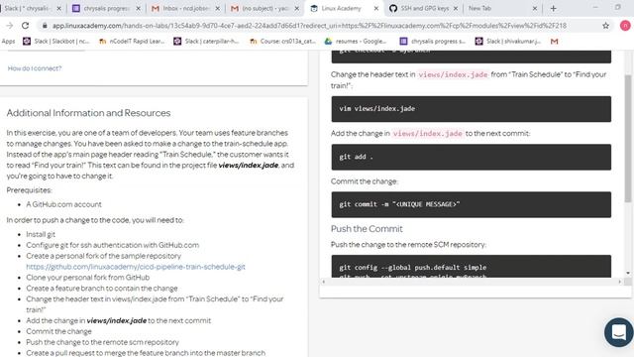
Task: Go forward with the browser arrow
Action: click(9, 26)
